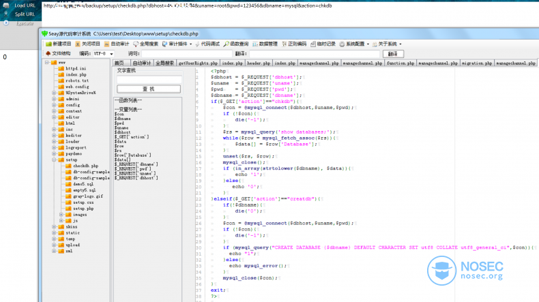Click the 翻译 translate button
Viewport: 539px width, 302px height.
click(x=393, y=54)
